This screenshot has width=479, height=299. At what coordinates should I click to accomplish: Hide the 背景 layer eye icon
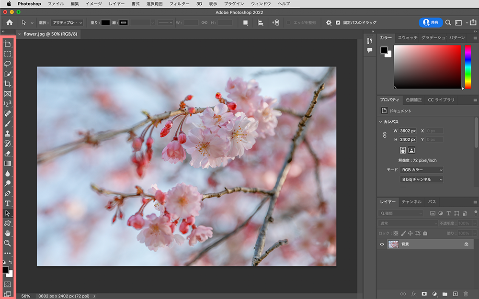pyautogui.click(x=382, y=244)
